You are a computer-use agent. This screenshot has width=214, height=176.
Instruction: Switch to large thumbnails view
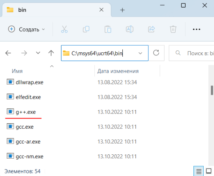[208, 171]
